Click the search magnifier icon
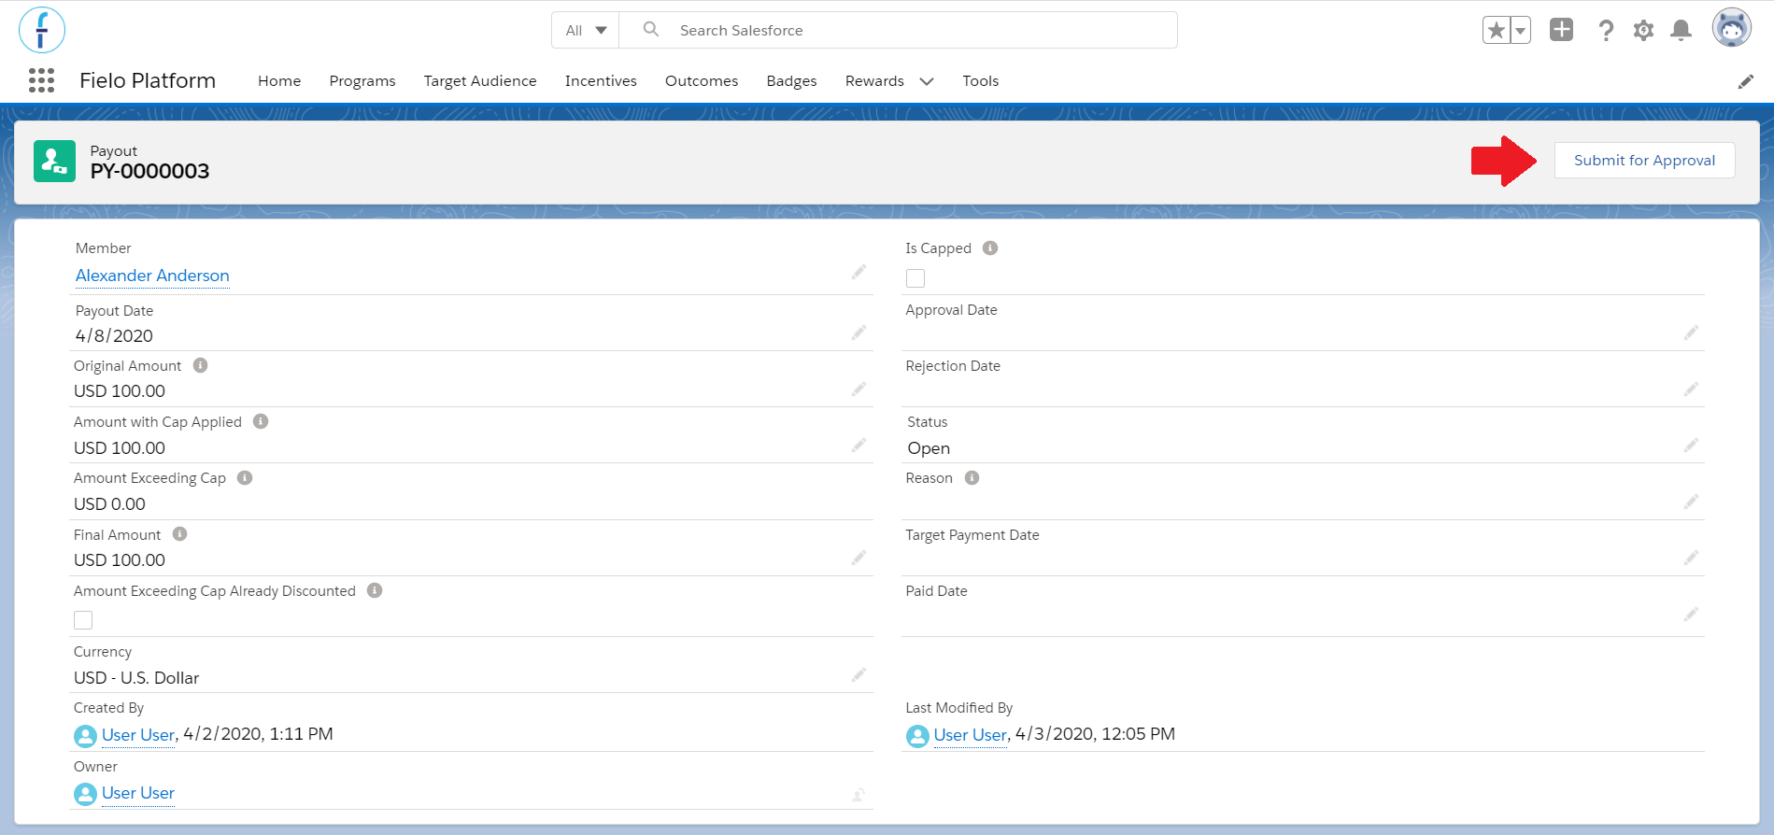Screen dimensions: 1774x835 pyautogui.click(x=651, y=30)
